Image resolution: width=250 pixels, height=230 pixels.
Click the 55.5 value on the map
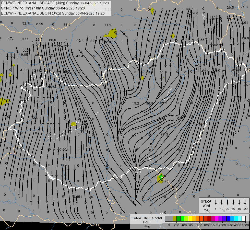tap(51, 87)
